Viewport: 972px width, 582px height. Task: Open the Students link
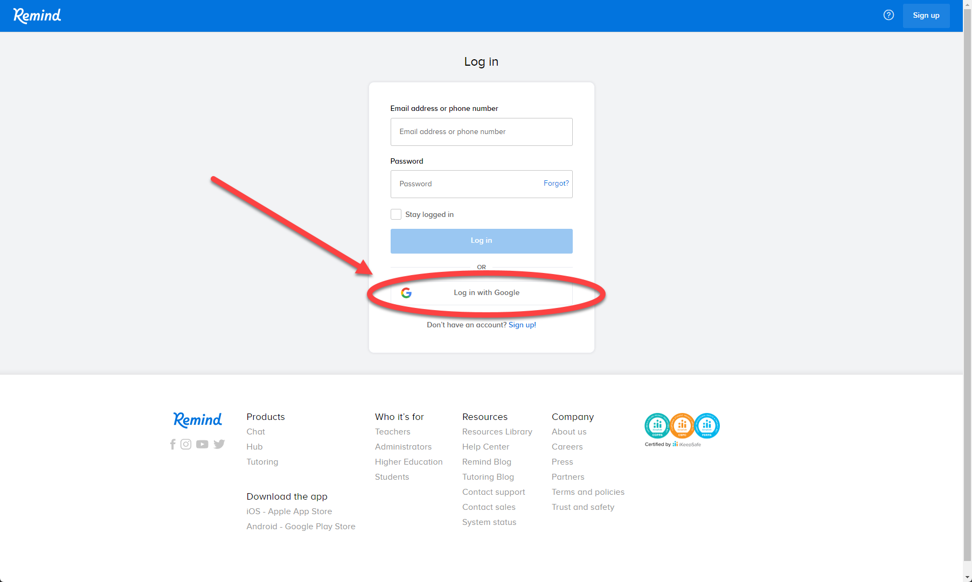pyautogui.click(x=392, y=477)
